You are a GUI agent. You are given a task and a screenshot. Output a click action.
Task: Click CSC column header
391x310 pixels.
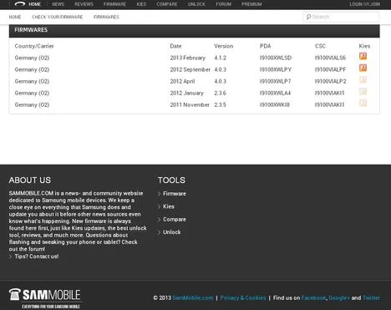pos(320,46)
